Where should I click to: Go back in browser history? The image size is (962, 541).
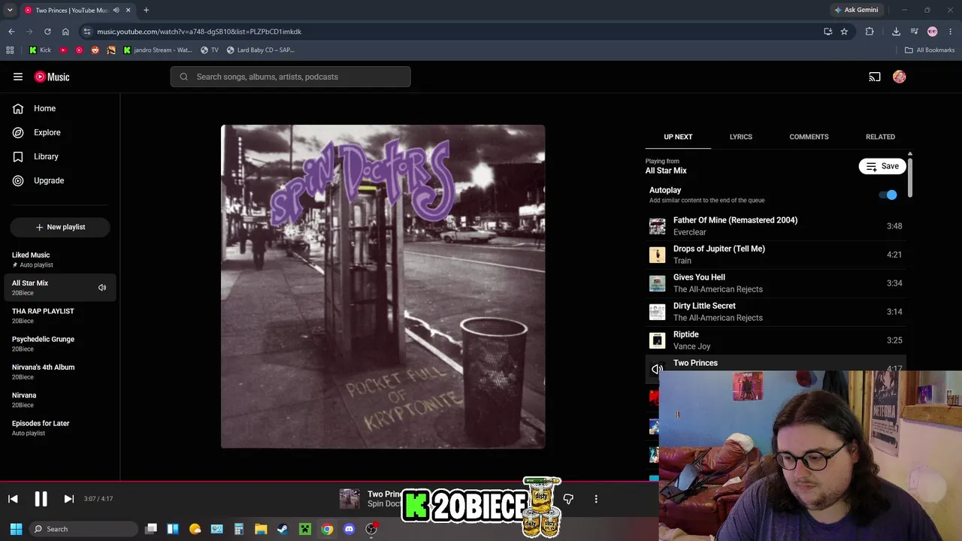11,32
